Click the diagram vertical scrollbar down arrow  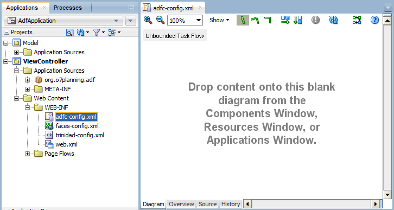tap(387, 194)
